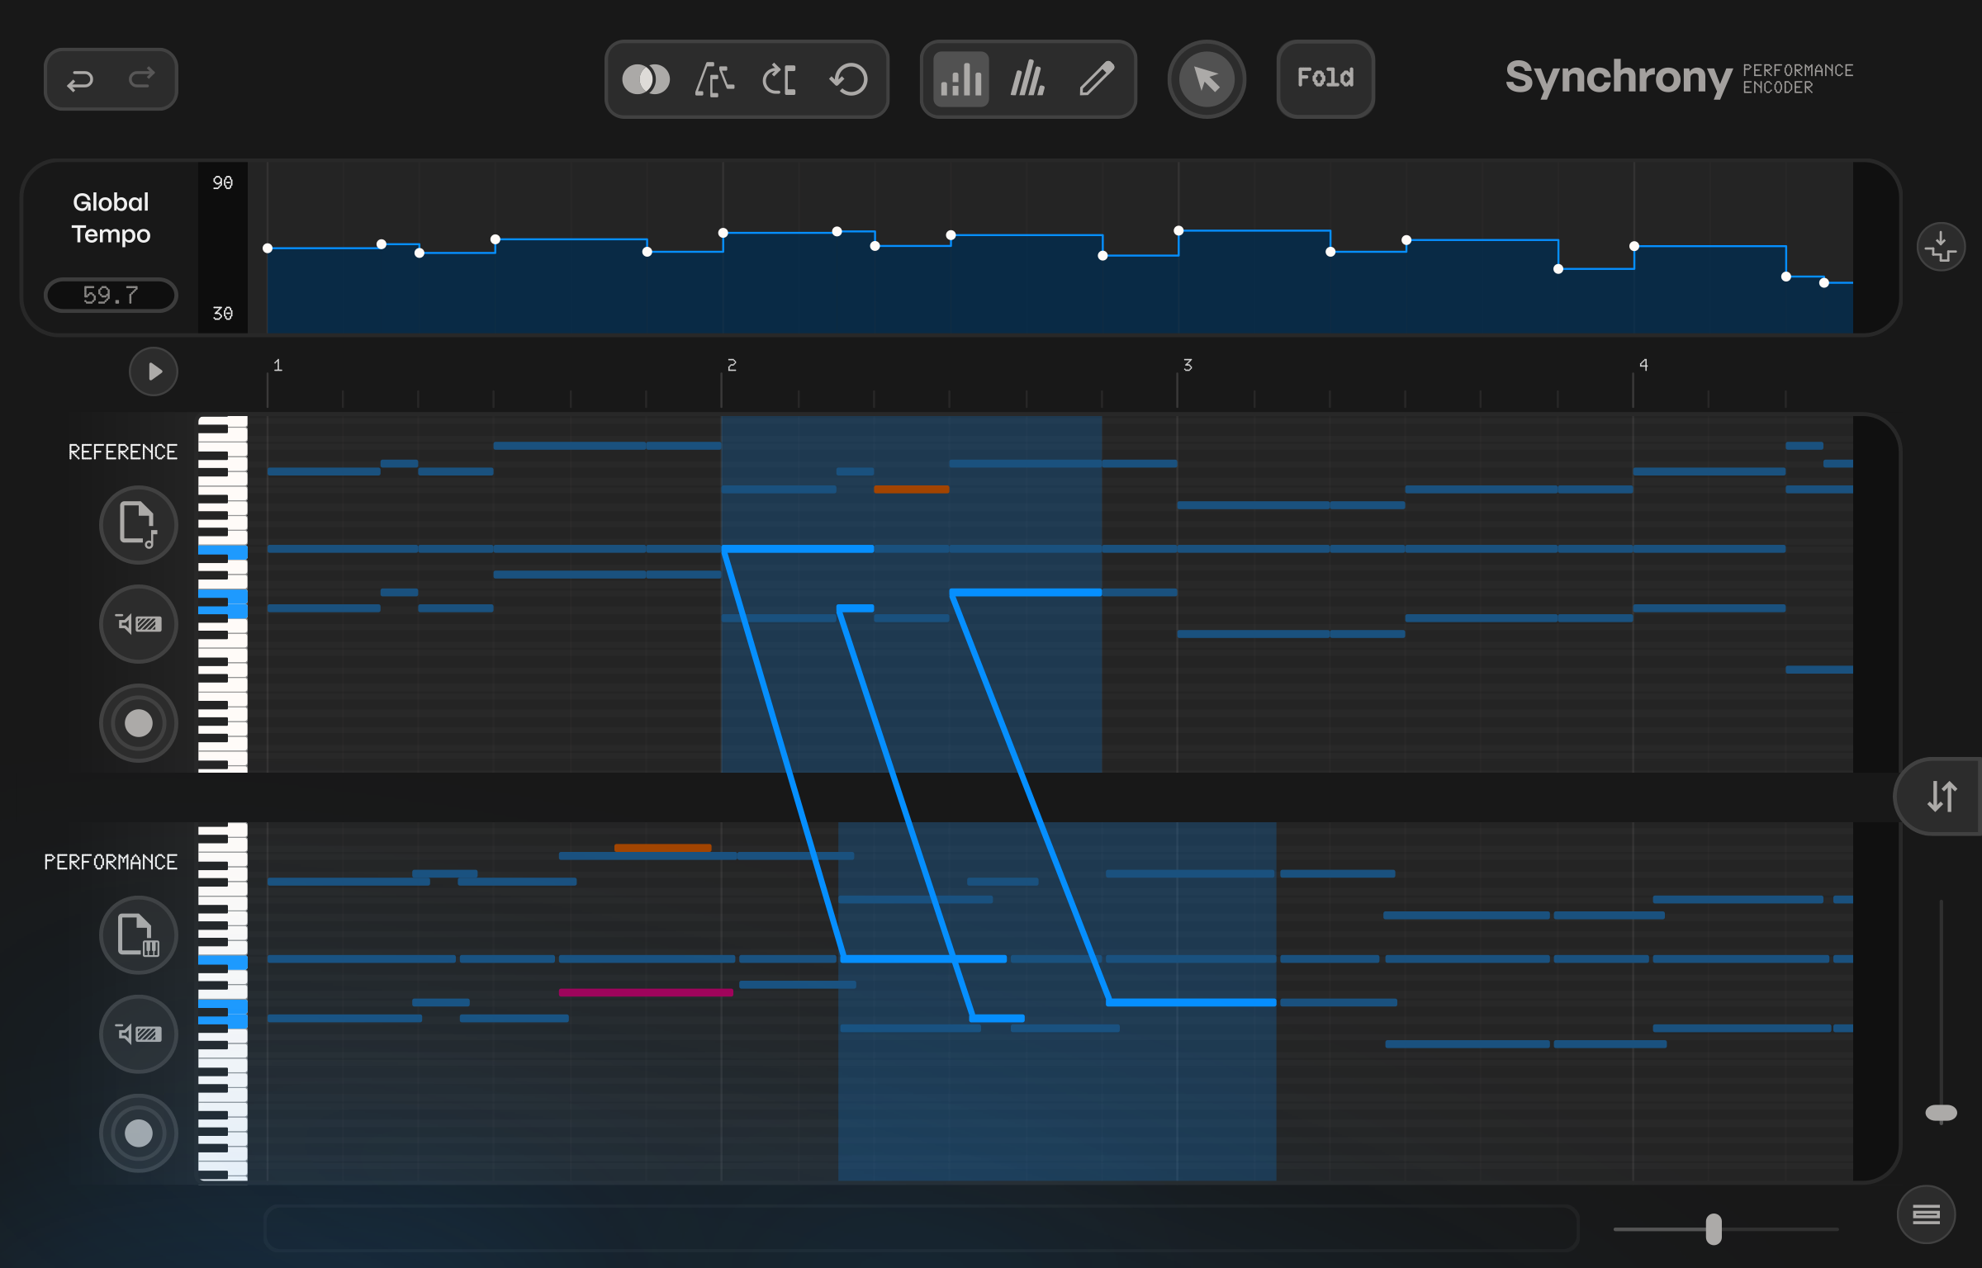
Task: Select the vertical bars view mode
Action: 960,79
